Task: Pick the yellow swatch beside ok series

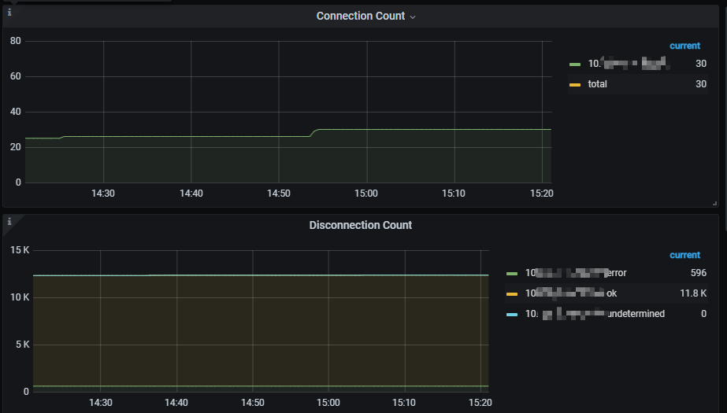Action: (x=512, y=293)
